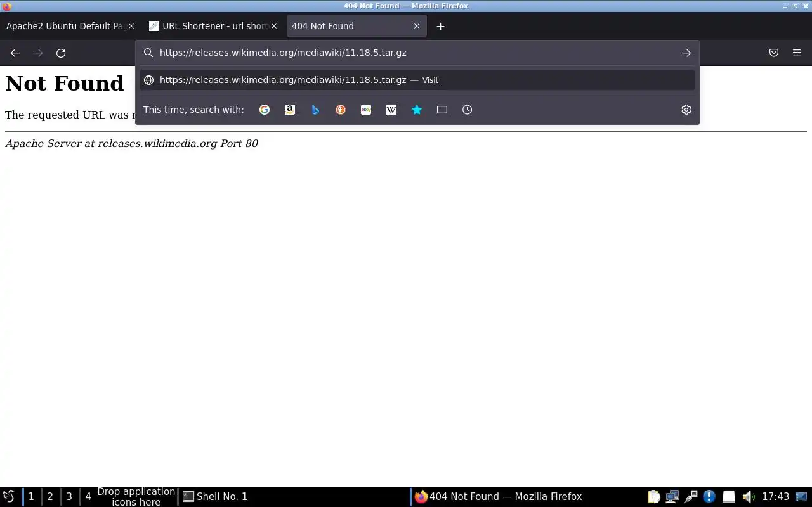Open the network computers tray icon
This screenshot has height=507, width=812.
tap(672, 497)
